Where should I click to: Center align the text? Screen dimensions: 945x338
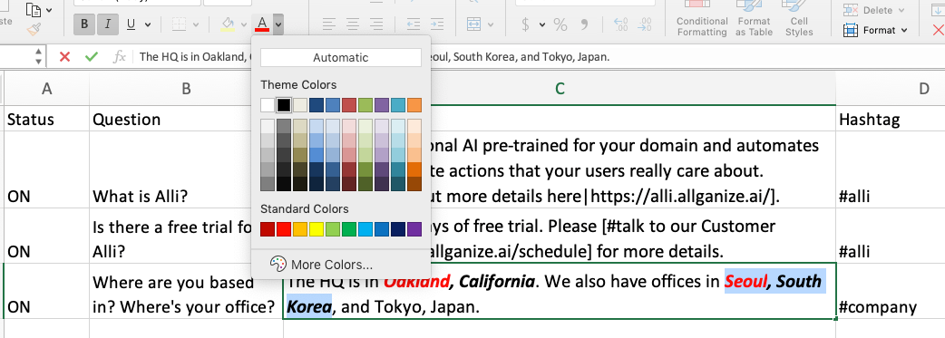click(x=353, y=24)
